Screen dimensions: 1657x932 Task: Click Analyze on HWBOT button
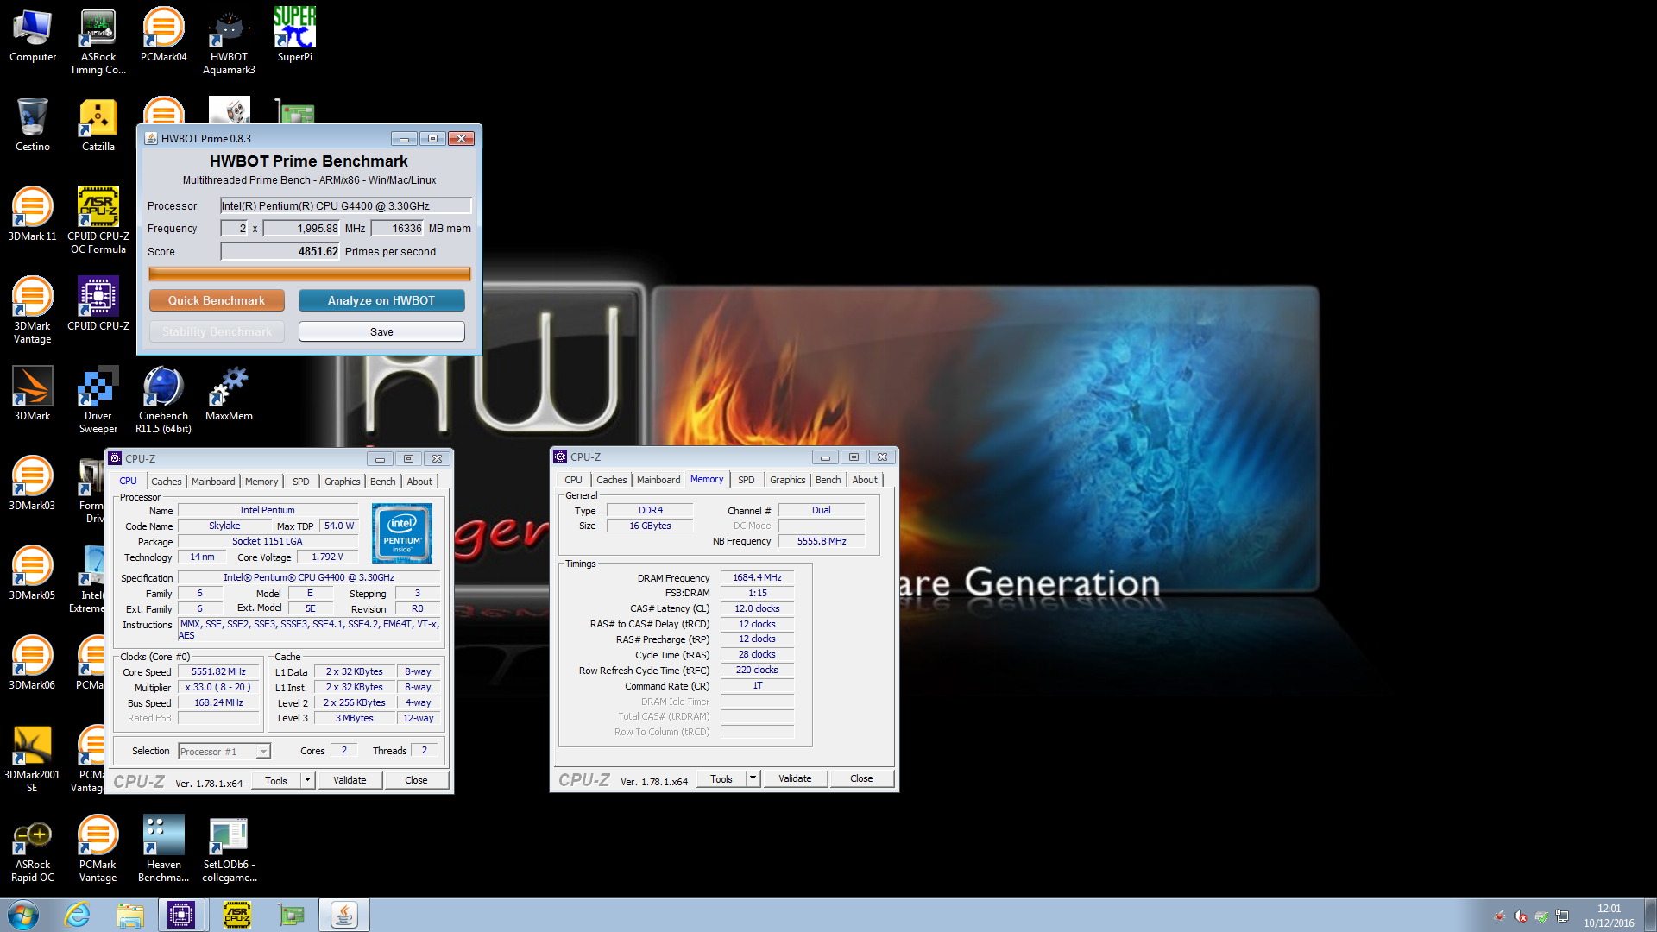pos(381,300)
